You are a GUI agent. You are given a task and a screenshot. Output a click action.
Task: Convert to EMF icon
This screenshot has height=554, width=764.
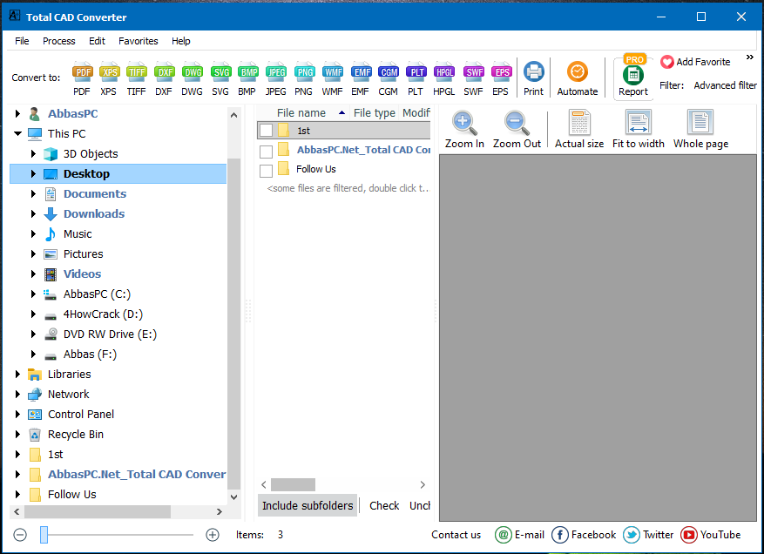click(x=361, y=78)
